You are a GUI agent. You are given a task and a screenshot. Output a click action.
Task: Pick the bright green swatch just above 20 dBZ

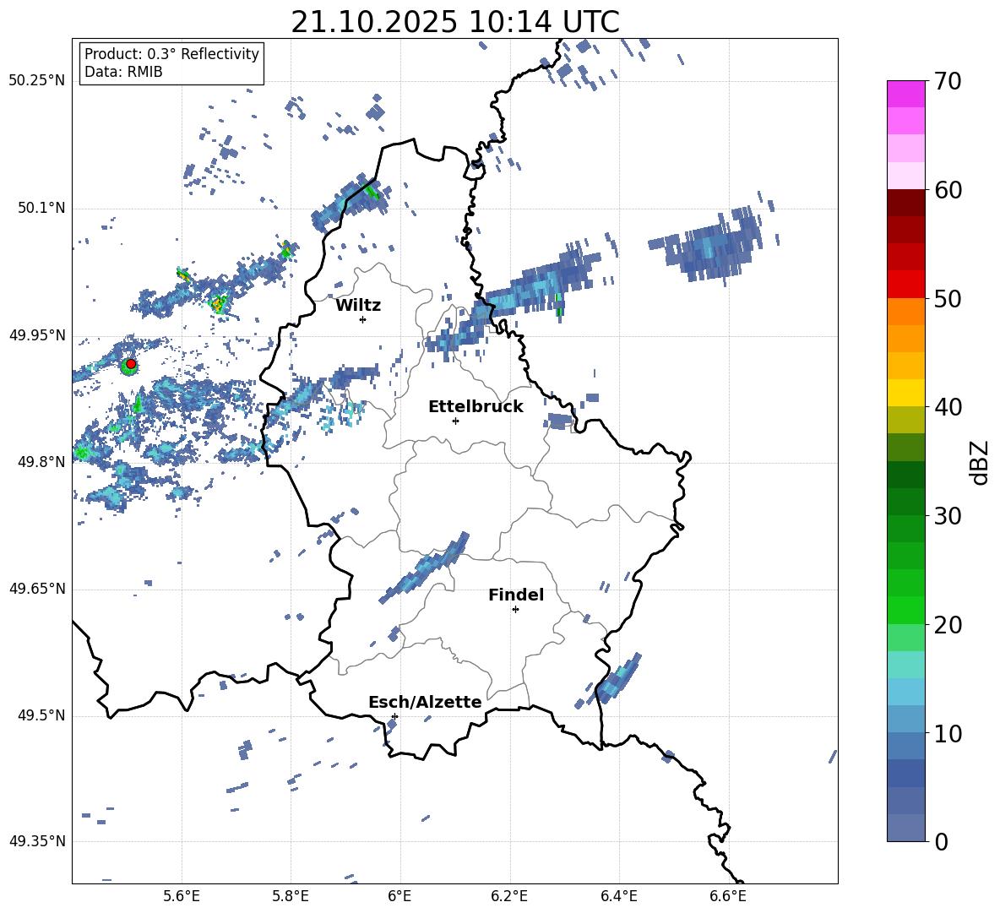(905, 610)
